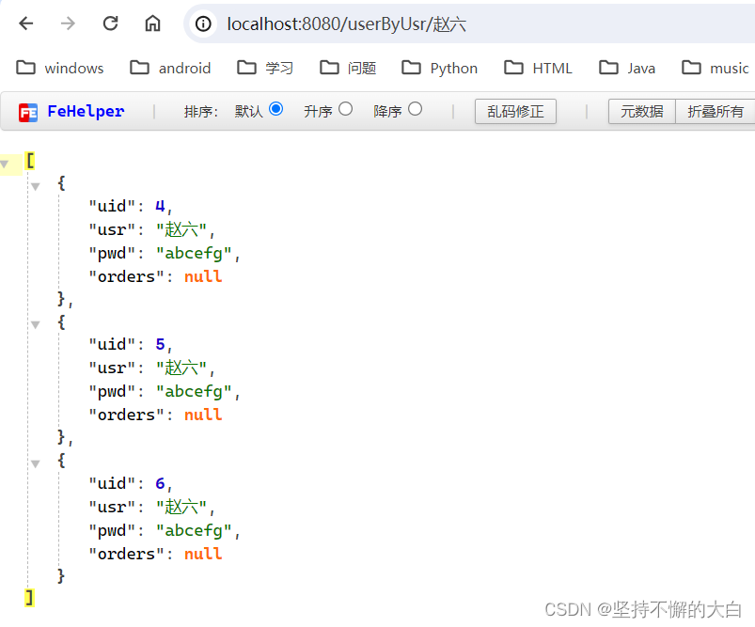Click the usr value in the uid 4 object

tap(181, 229)
